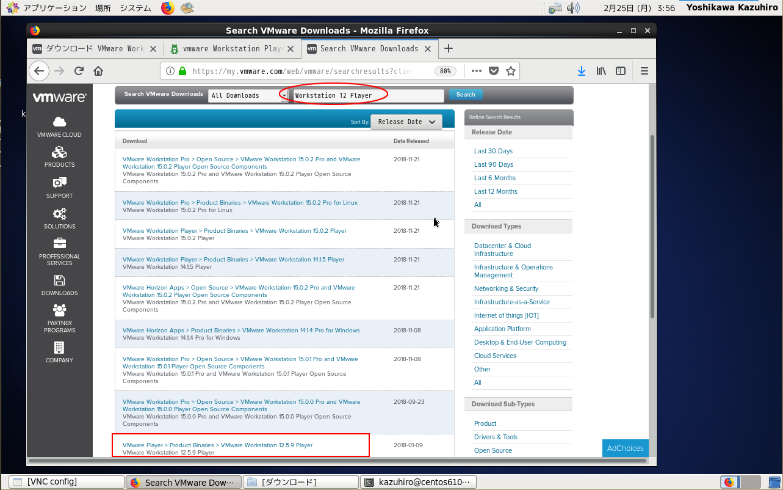
Task: Toggle the Firefox sidebar view icon
Action: pos(621,71)
